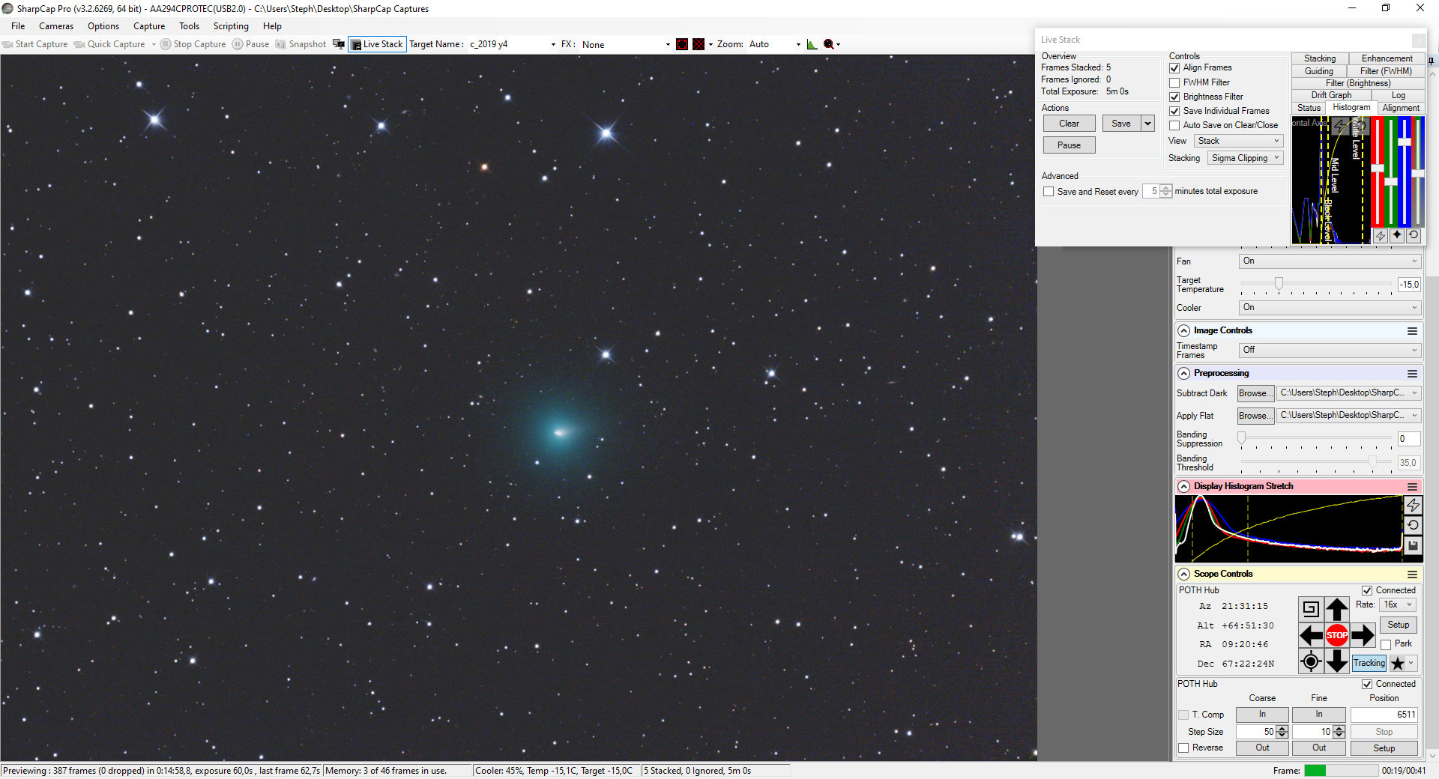Viewport: 1439px width, 779px height.
Task: Uncheck the Align Frames checkbox
Action: point(1174,68)
